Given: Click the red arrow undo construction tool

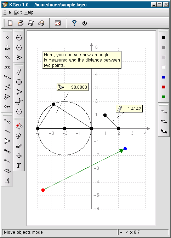Looking at the screenshot, I should click(19, 126).
